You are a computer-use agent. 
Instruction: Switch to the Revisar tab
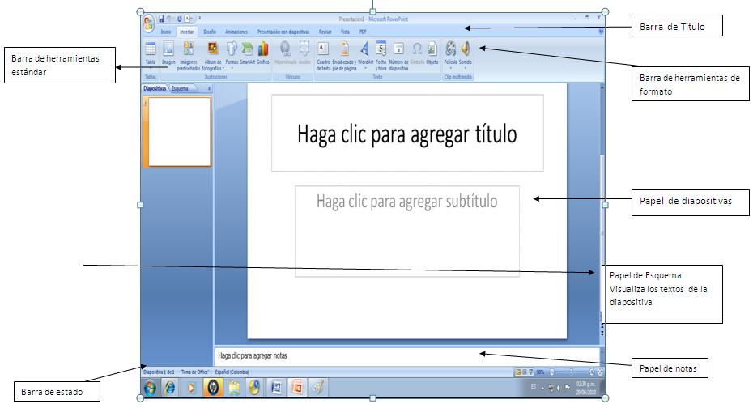coord(325,32)
